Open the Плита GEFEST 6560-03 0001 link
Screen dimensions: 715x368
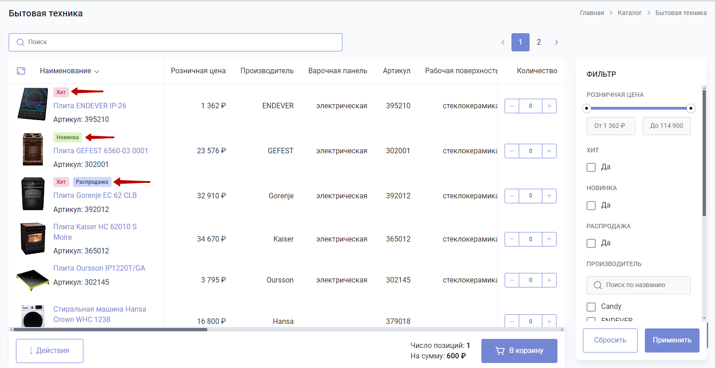pos(101,151)
